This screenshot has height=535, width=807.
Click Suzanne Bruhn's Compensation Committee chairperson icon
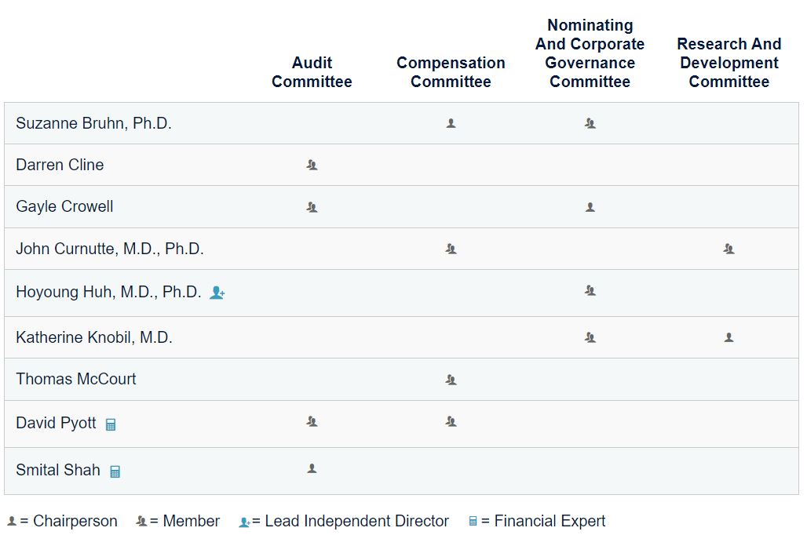point(451,123)
